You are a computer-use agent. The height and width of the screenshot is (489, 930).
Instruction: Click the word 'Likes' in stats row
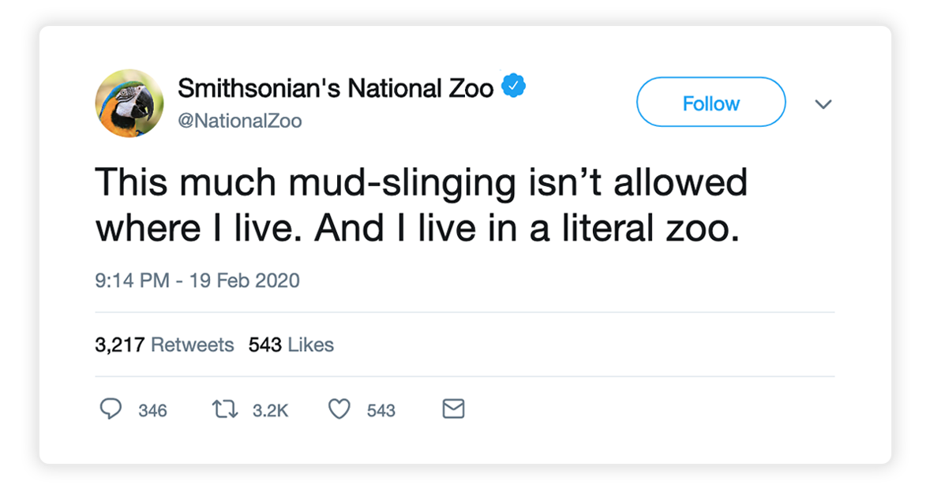point(311,345)
